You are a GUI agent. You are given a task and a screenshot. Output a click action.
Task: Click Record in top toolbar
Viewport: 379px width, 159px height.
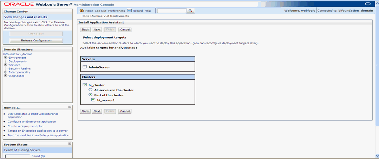138,11
